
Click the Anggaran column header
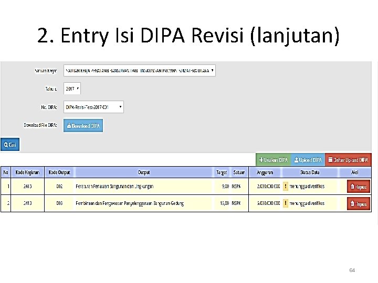tap(265, 172)
